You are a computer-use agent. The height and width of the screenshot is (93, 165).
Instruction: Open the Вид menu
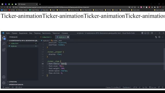(x=31, y=33)
